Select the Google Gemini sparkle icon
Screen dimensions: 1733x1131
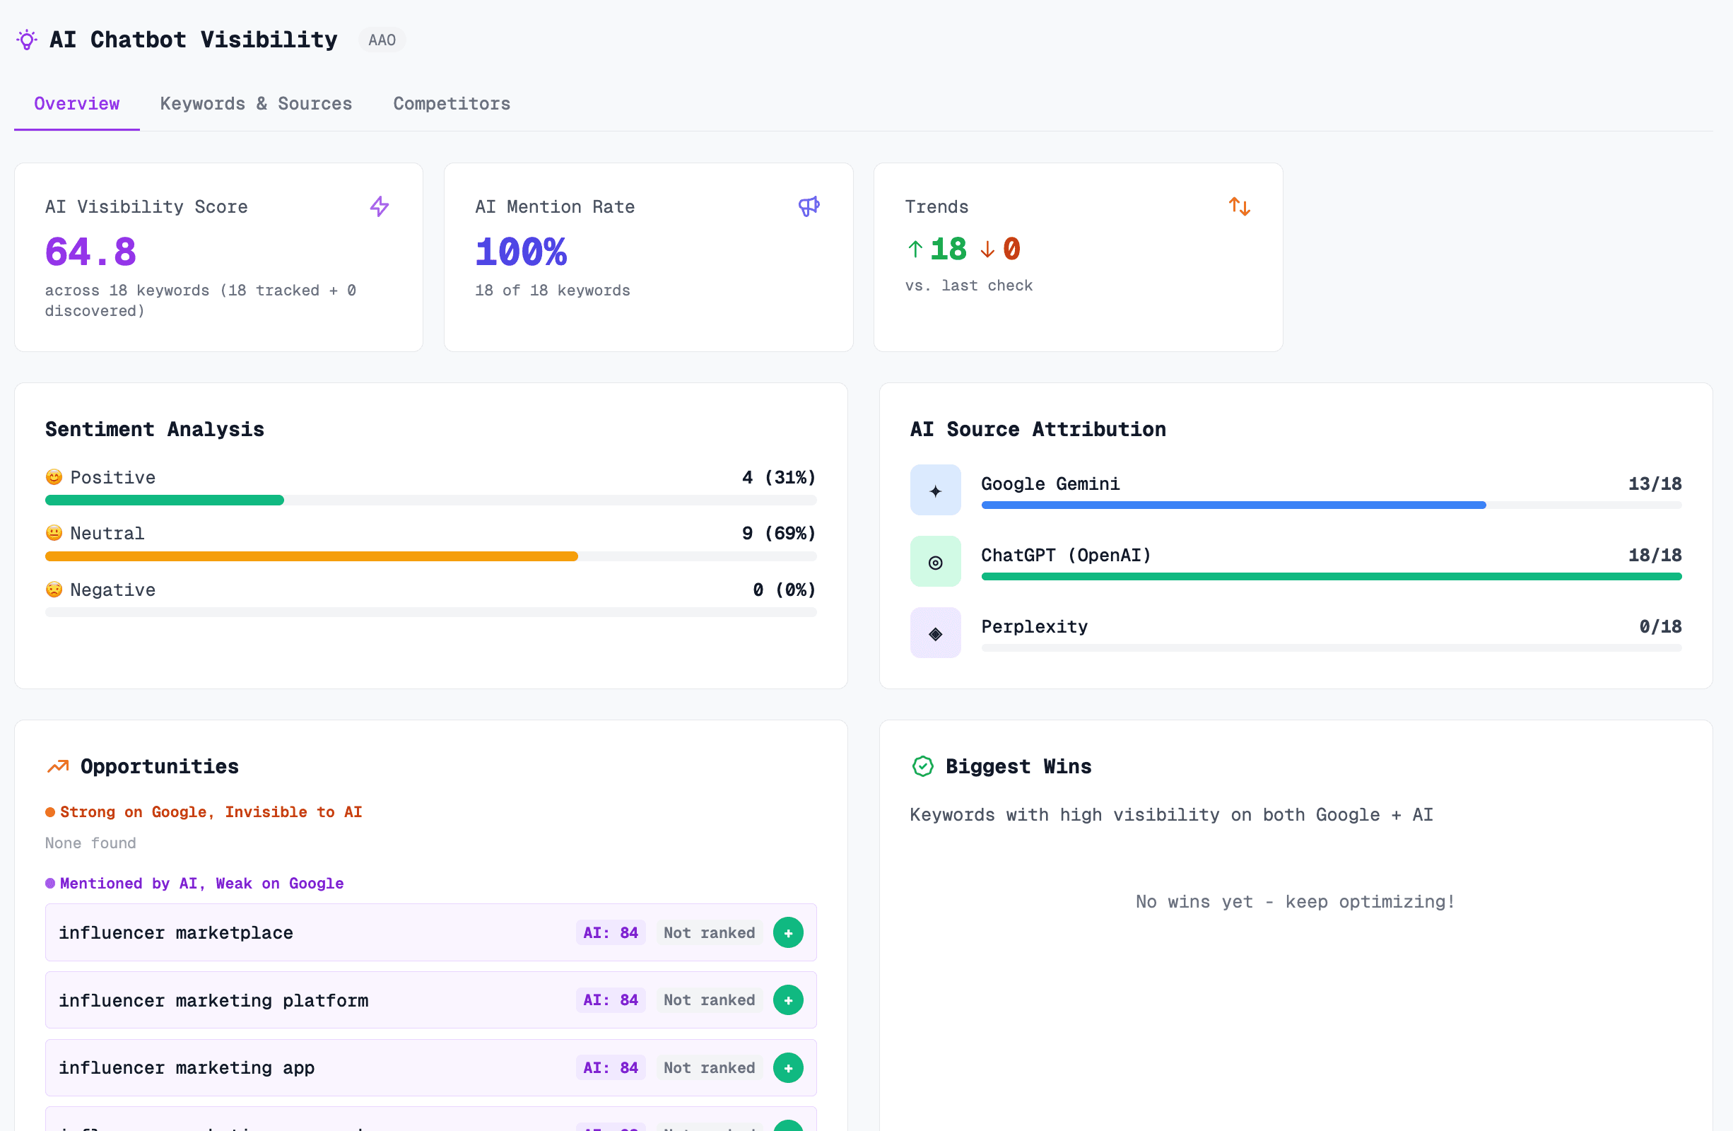[x=935, y=489]
